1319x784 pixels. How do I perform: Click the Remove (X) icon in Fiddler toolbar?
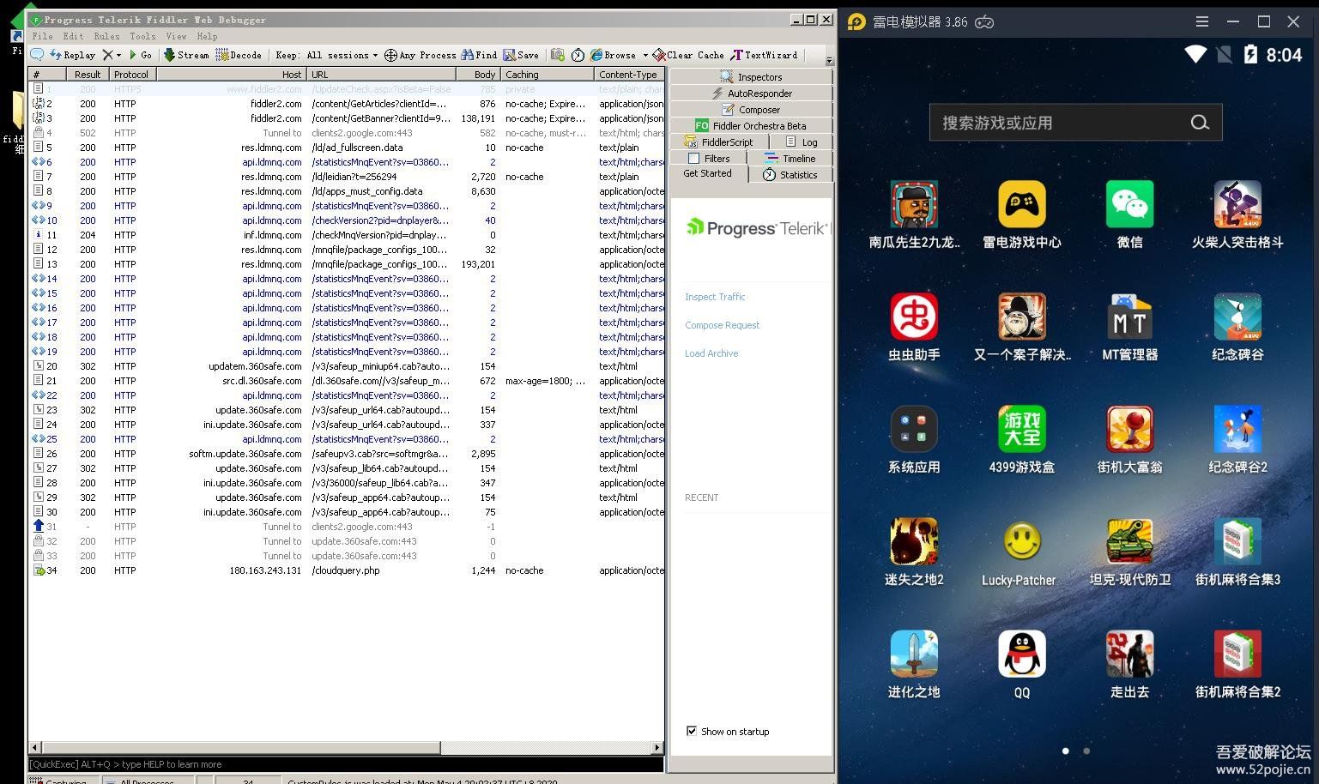click(107, 55)
